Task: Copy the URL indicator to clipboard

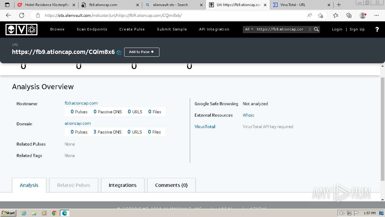Action: [x=119, y=52]
